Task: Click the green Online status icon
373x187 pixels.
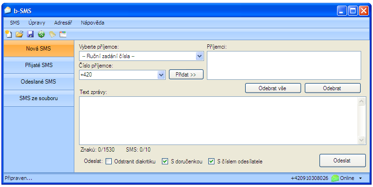Action: (x=335, y=178)
